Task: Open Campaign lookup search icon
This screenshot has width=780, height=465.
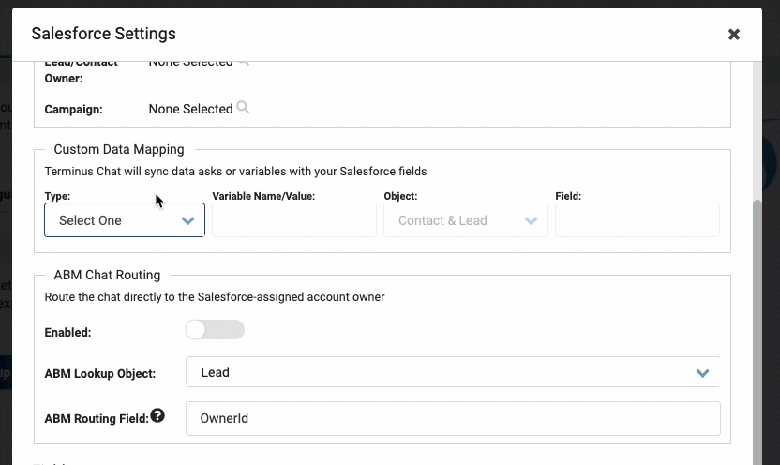Action: (243, 107)
